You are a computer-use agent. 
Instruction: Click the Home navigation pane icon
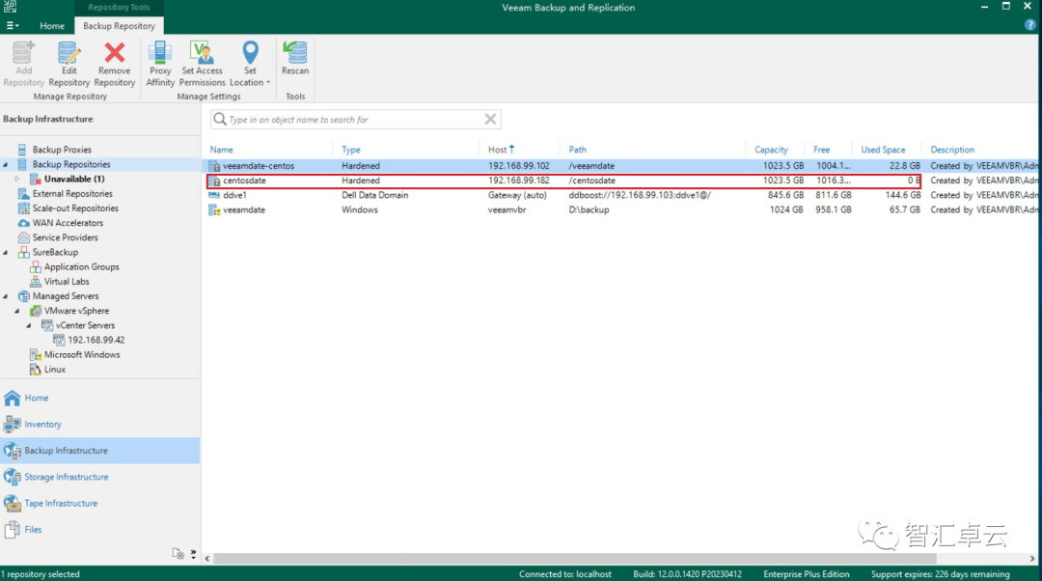pos(12,398)
